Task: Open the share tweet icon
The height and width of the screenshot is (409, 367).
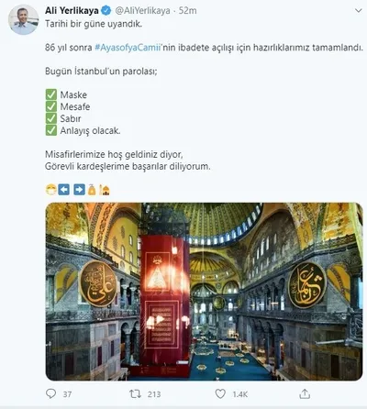Action: [305, 393]
